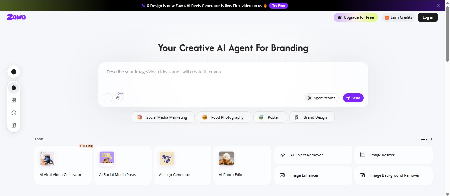The width and height of the screenshot is (450, 196).
Task: Select the Social Media Marketing chip
Action: (x=163, y=117)
